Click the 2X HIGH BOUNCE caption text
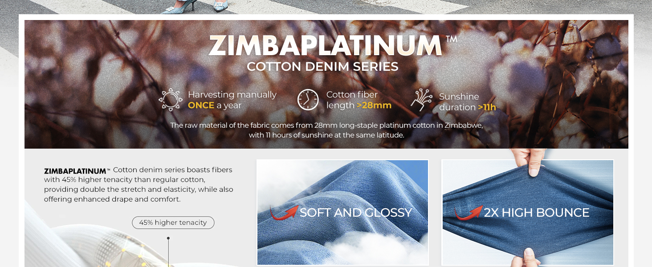This screenshot has height=267, width=652. pyautogui.click(x=537, y=213)
